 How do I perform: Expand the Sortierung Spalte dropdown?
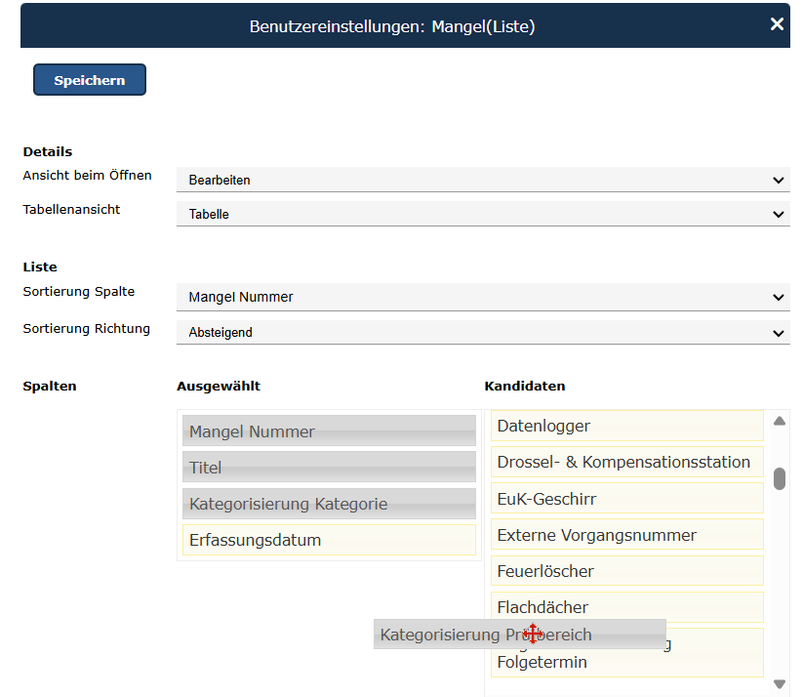point(483,297)
